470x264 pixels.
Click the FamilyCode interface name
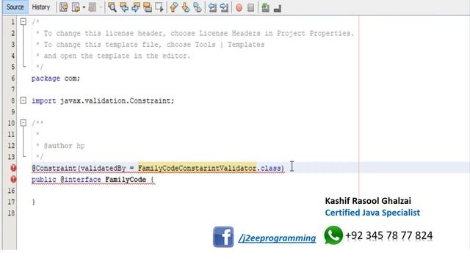pos(126,179)
